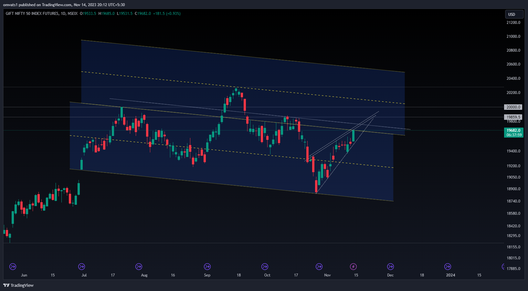
Task: Click the close value C19682.0
Action: 143,14
